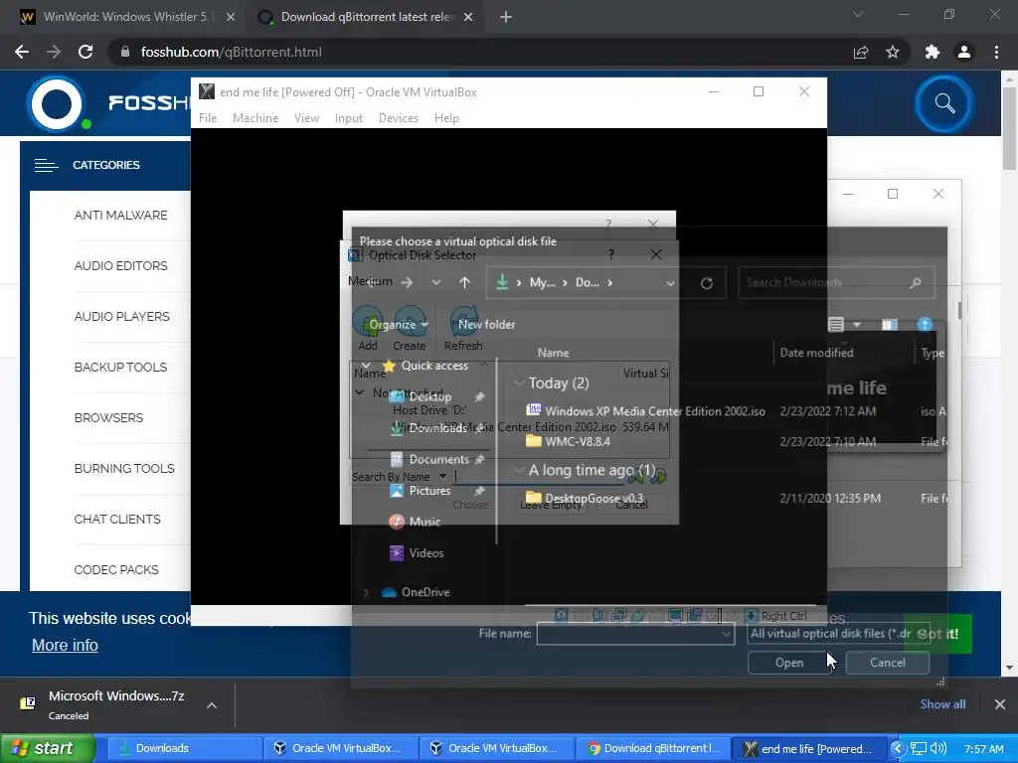The image size is (1018, 763).
Task: Switch to Downloads window in taskbar
Action: point(183,748)
